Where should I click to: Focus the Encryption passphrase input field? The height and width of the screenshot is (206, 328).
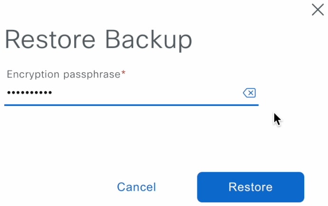[x=131, y=93]
